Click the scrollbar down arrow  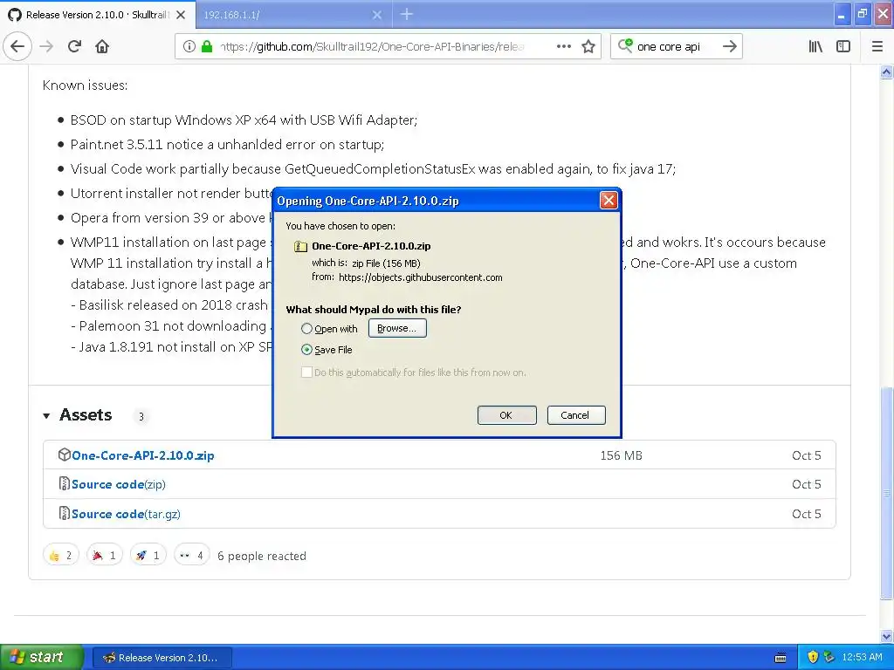pyautogui.click(x=886, y=636)
